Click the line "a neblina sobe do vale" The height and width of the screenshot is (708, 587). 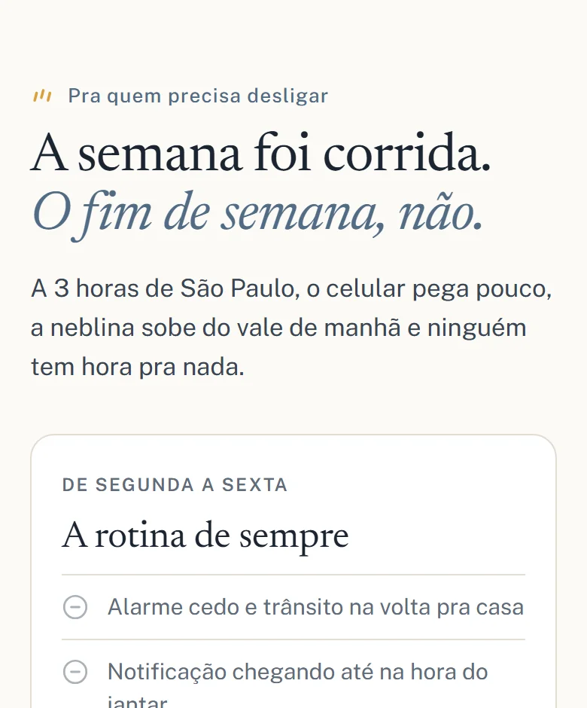[x=278, y=328]
